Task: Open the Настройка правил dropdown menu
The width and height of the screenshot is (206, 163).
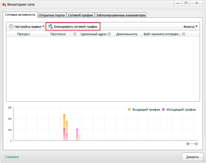Action: click(26, 27)
